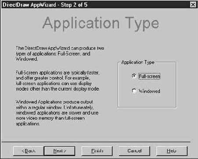
Task: Cancel the DirectDraw AppWizard
Action: pos(134,151)
